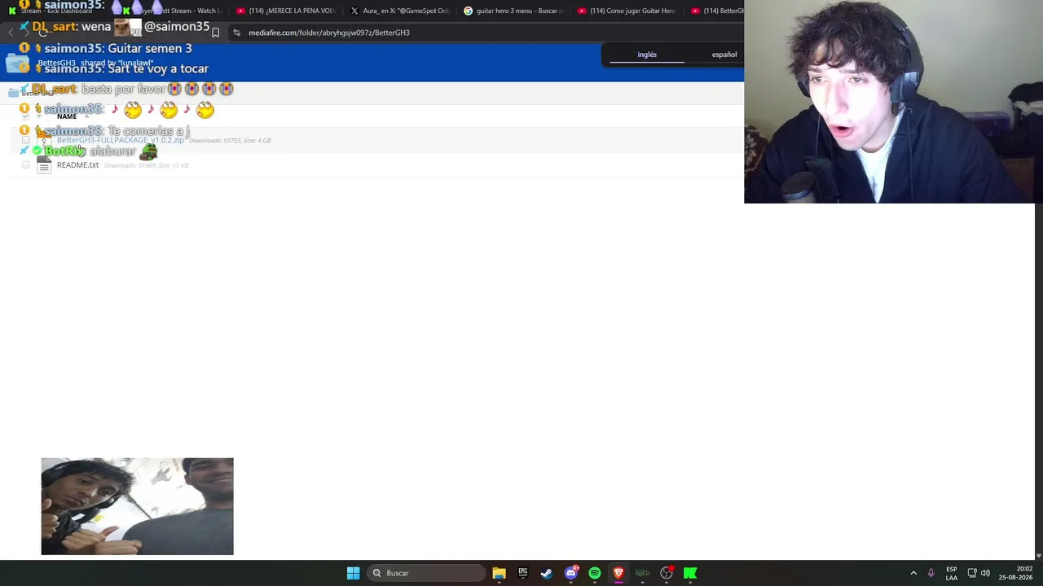Image resolution: width=1043 pixels, height=586 pixels.
Task: Open the README.txt file link
Action: pos(77,165)
